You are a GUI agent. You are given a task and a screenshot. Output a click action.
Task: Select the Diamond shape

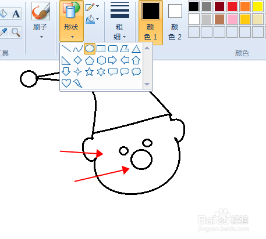click(x=78, y=60)
